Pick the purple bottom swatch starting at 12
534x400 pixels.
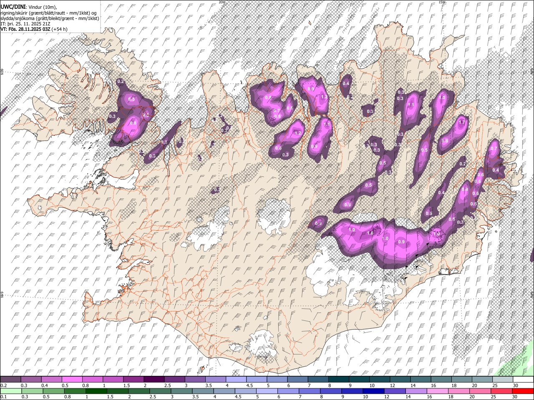[395, 391]
